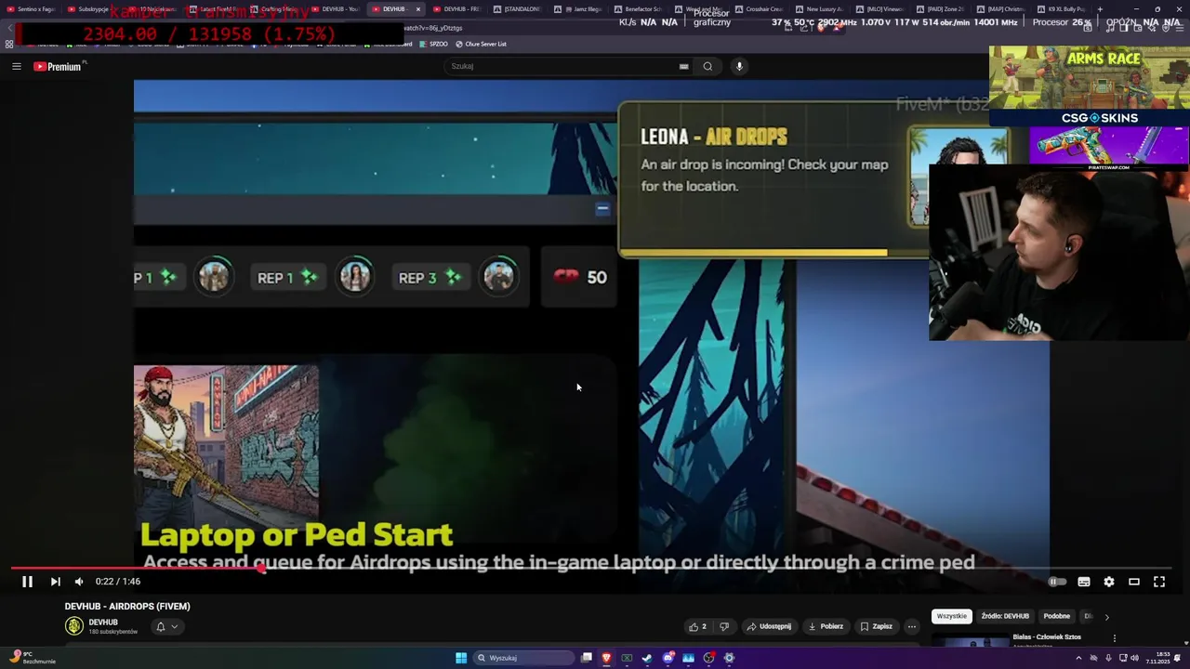The width and height of the screenshot is (1190, 669).
Task: Expand hidden system tray icons
Action: point(1078,658)
